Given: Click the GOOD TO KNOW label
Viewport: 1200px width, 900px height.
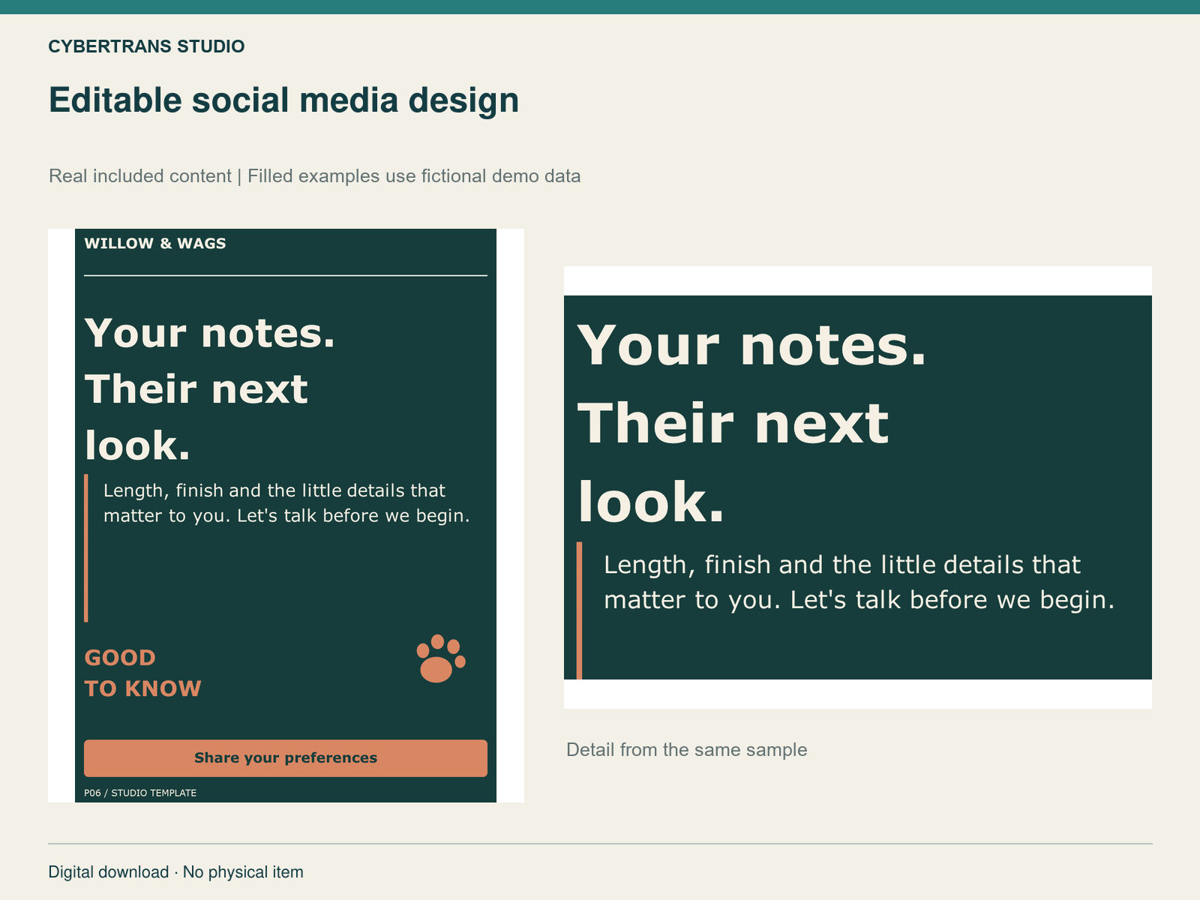Looking at the screenshot, I should click(x=142, y=673).
